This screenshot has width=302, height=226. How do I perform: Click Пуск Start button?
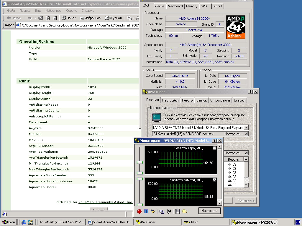[9, 222]
